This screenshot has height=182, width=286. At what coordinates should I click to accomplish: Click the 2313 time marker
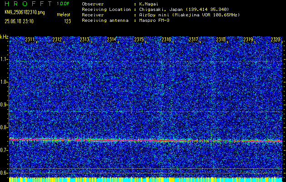tap(85, 40)
